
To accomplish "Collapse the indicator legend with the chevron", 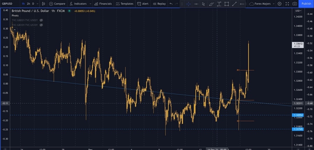I will tap(15, 30).
